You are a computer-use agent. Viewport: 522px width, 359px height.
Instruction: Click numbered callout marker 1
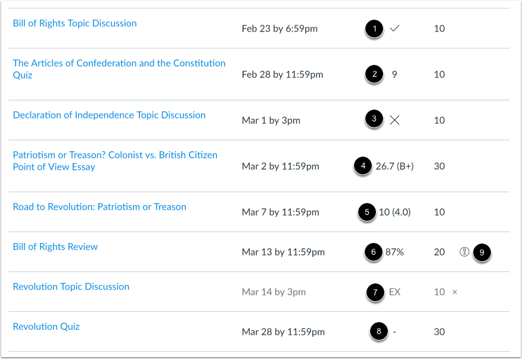tap(374, 29)
